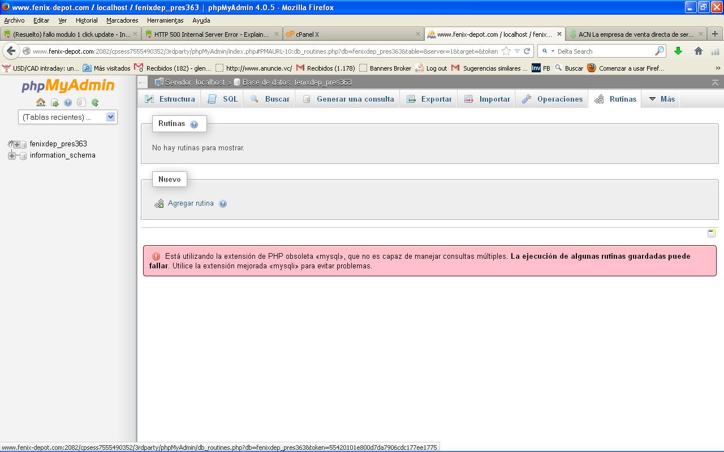Screen dimensions: 724x452
Task: Switch to the Operaciones tab
Action: tap(552, 99)
